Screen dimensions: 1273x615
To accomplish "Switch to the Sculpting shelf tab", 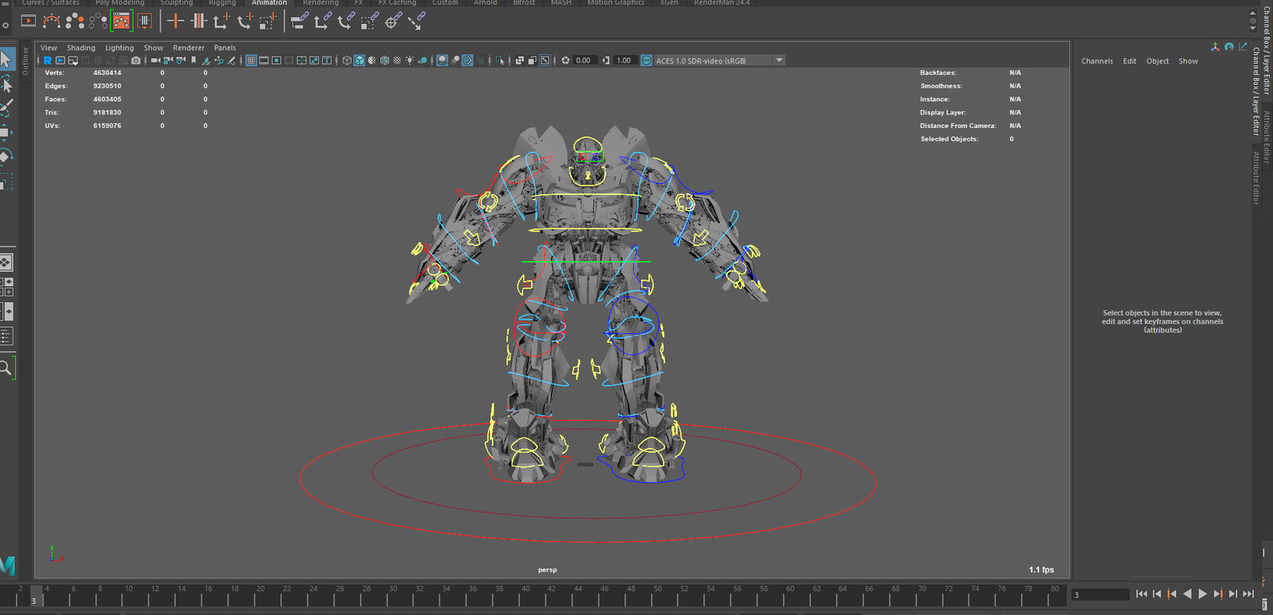I will (177, 3).
